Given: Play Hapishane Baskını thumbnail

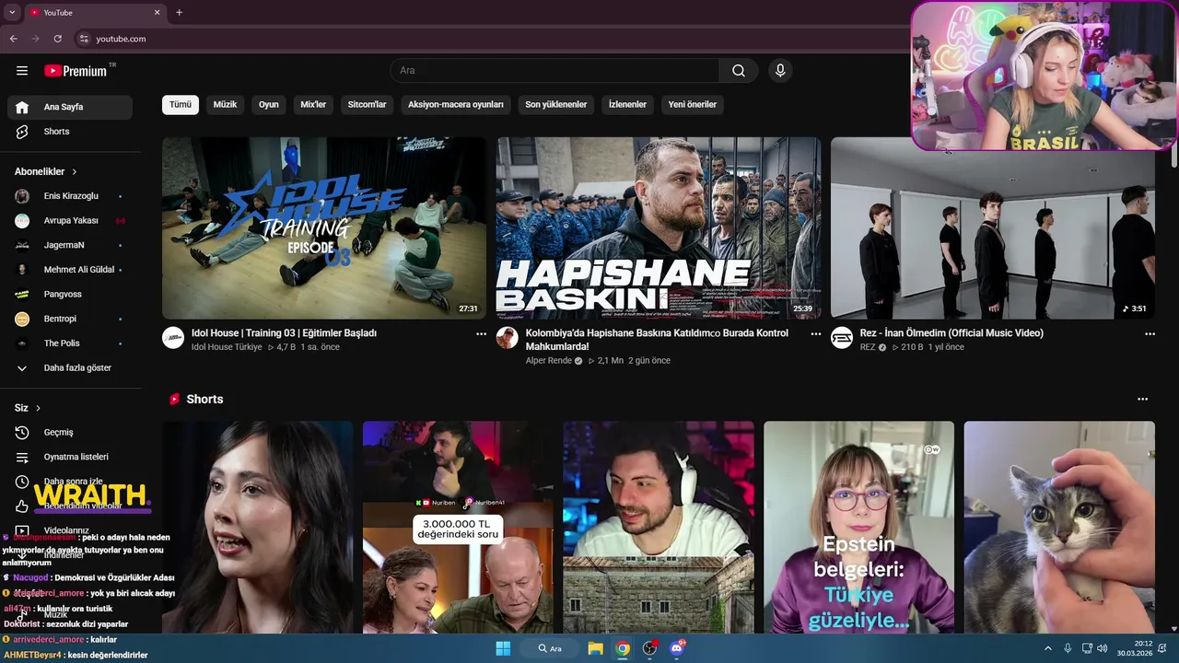Looking at the screenshot, I should [659, 228].
